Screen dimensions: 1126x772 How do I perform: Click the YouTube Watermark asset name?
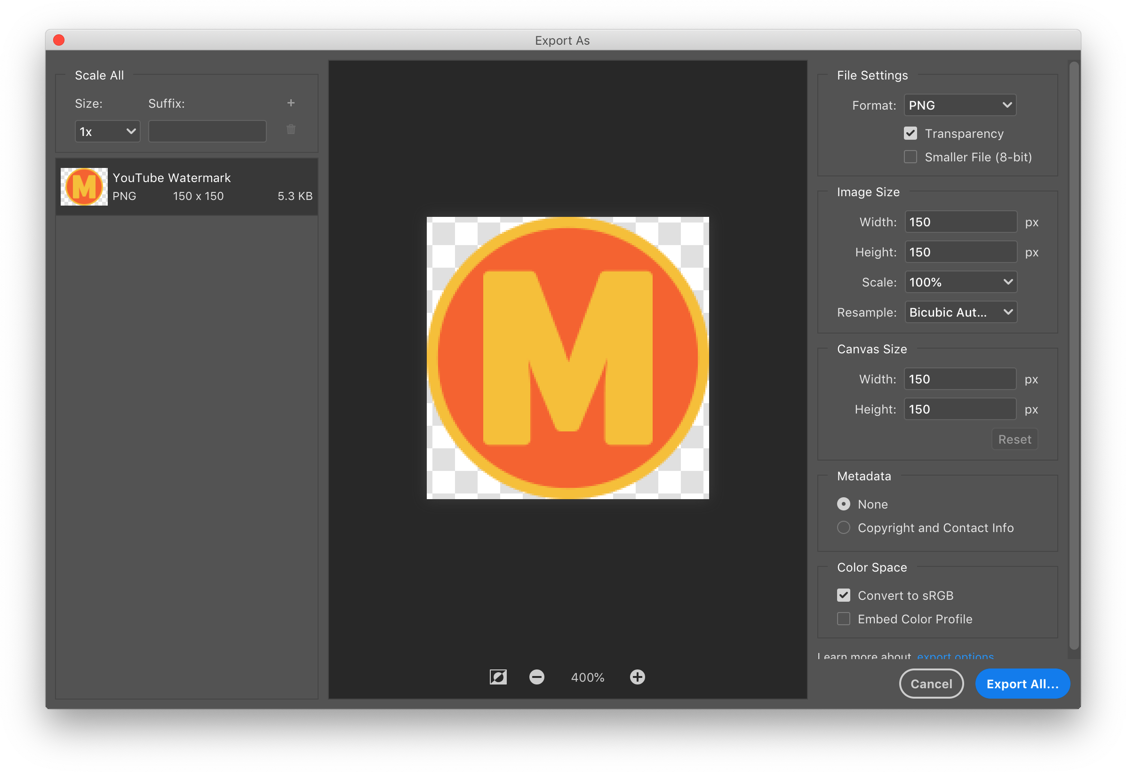tap(172, 178)
